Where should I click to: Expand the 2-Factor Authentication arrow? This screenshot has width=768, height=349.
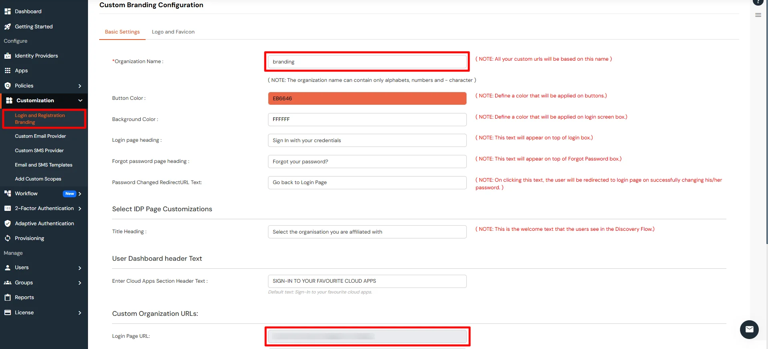(x=80, y=208)
